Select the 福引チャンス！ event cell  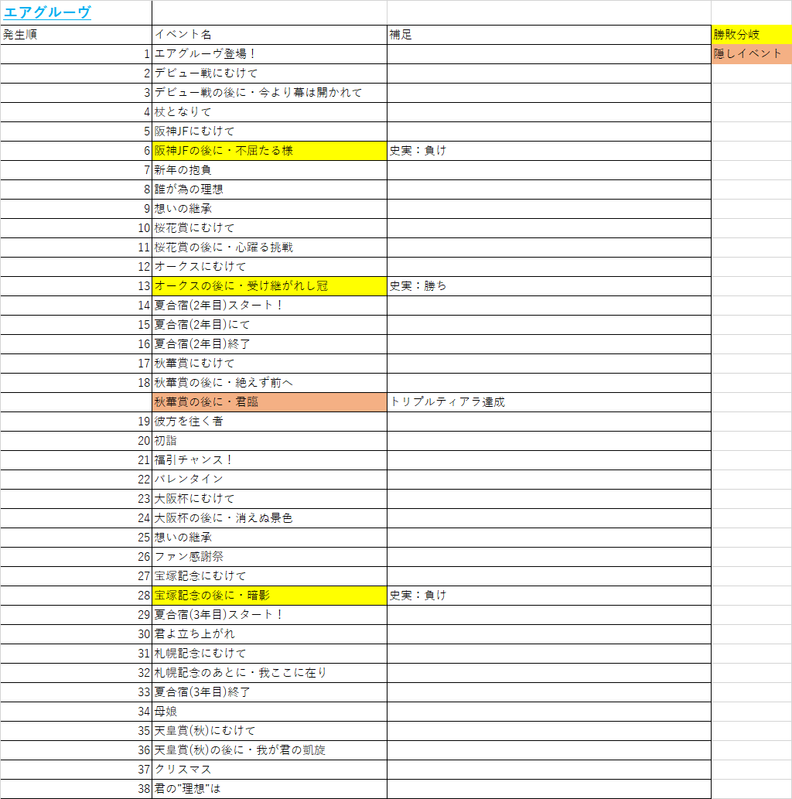(269, 460)
